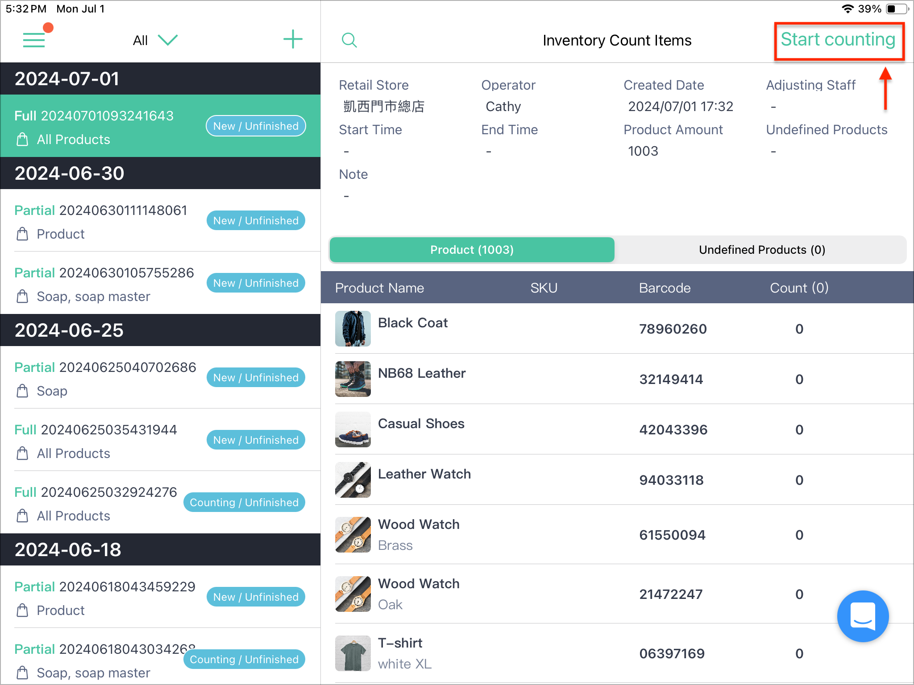The height and width of the screenshot is (685, 914).
Task: Click the 2024-06-25 date header
Action: point(160,330)
